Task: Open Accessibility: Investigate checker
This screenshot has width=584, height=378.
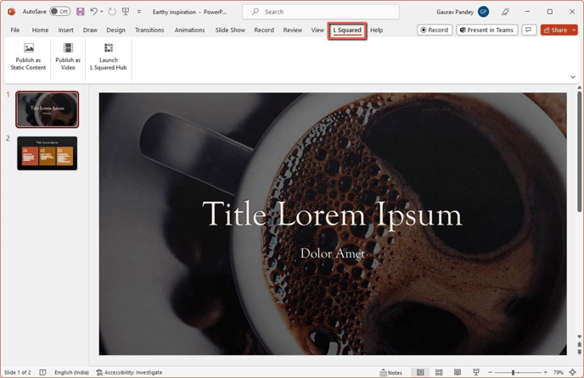Action: click(129, 372)
